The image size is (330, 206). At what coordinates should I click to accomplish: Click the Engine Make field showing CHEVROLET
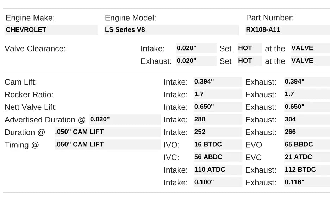(51, 30)
